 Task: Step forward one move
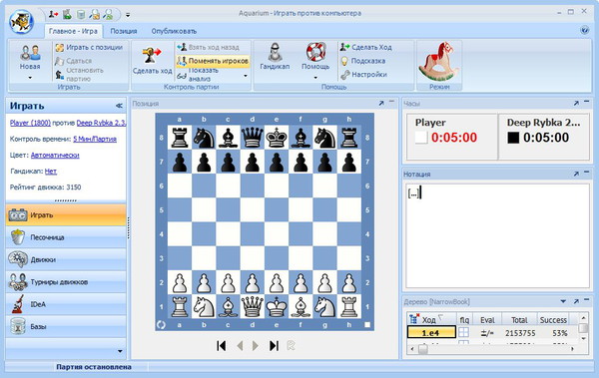pyautogui.click(x=256, y=346)
